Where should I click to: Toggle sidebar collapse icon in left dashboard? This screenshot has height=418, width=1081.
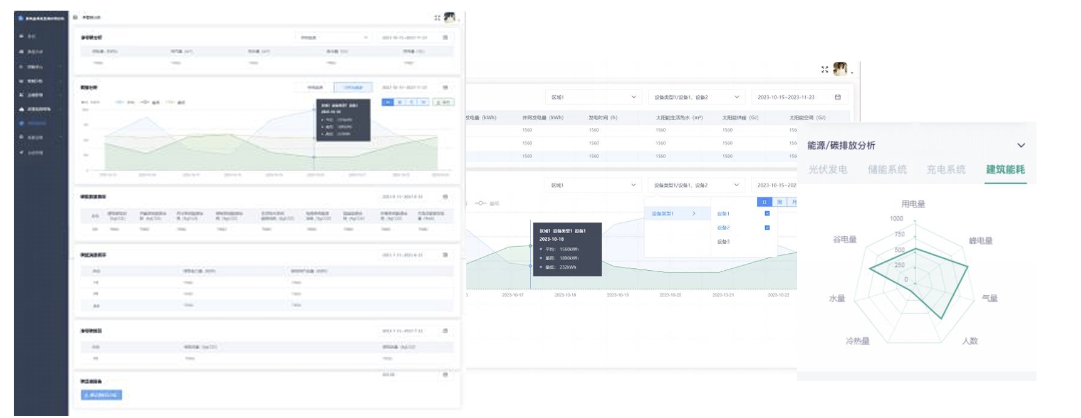pyautogui.click(x=75, y=18)
